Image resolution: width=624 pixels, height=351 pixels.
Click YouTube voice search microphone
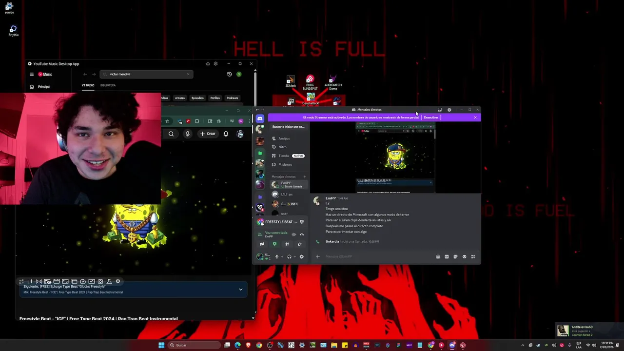click(188, 134)
